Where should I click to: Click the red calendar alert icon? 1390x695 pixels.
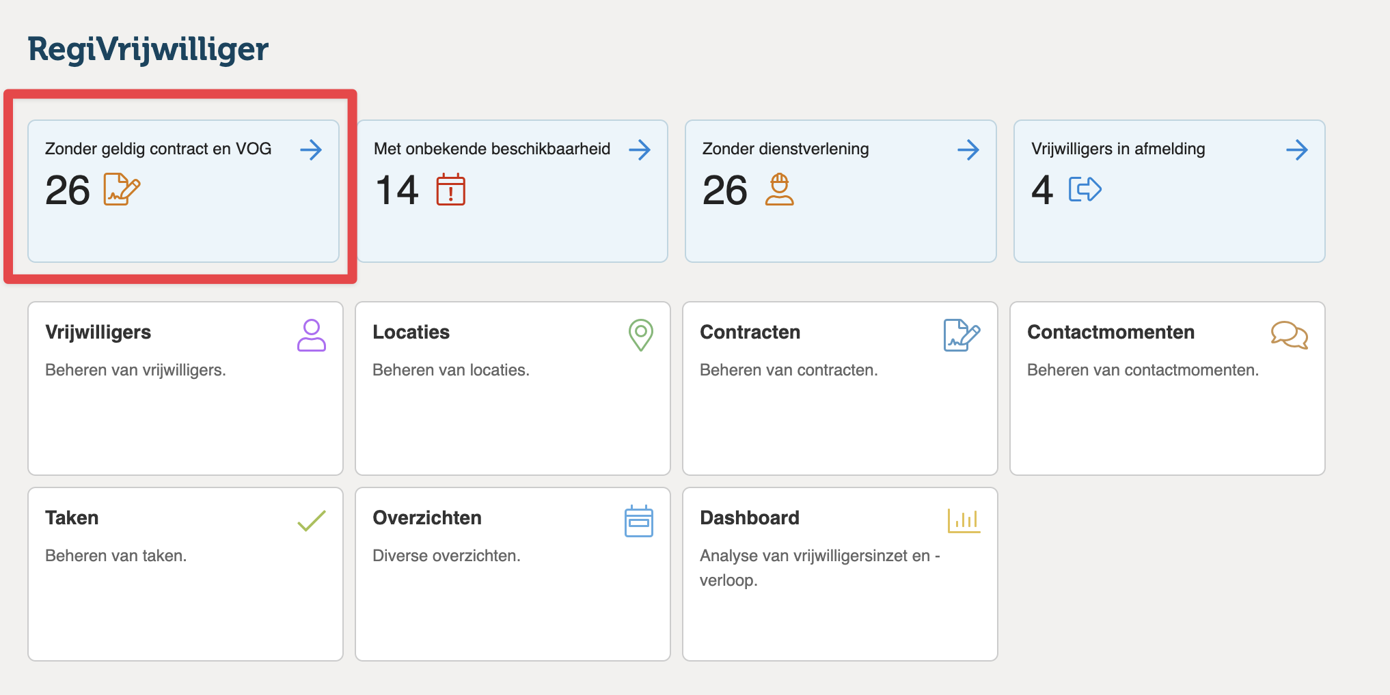tap(450, 189)
